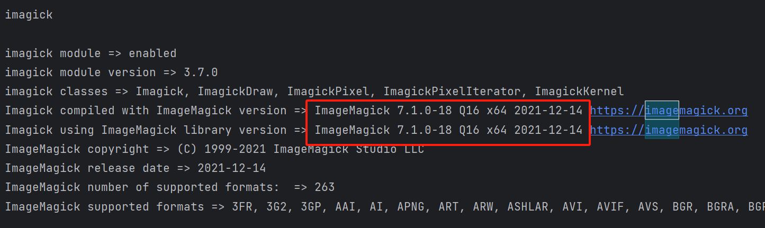This screenshot has width=765, height=228.
Task: Click the first highlighted ImageMagick 7.1.0-18 version string
Action: point(448,111)
